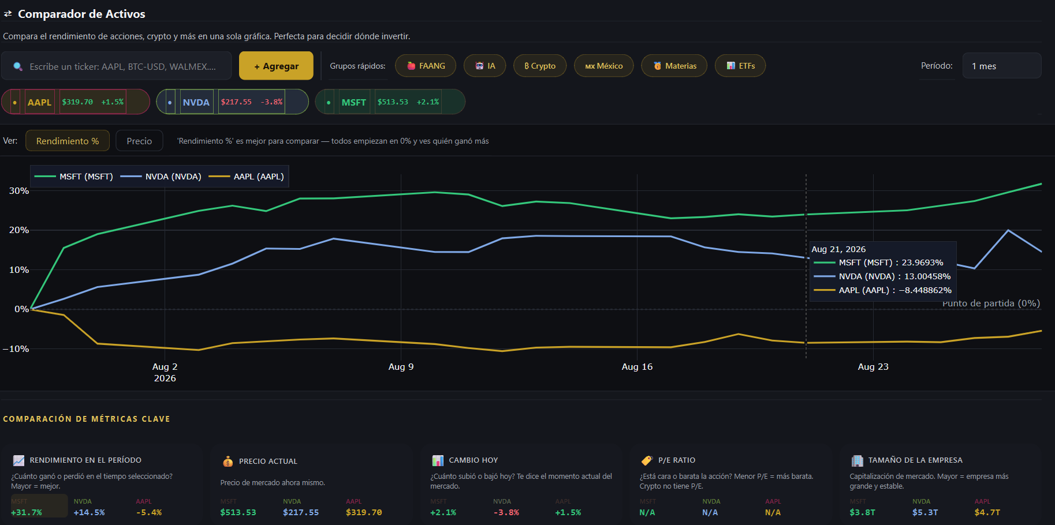Click AAPL $4.7T market cap value
Viewport: 1055px width, 525px height.
[987, 512]
